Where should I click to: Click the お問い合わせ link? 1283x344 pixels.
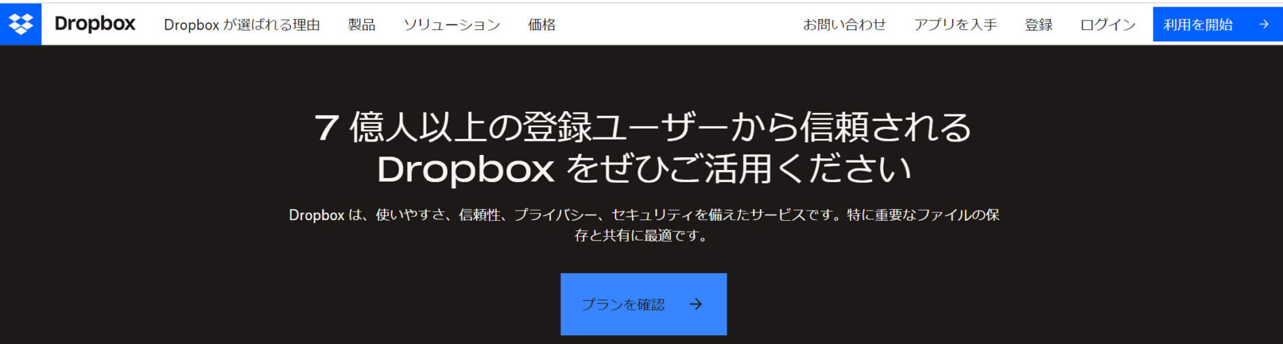pos(844,24)
